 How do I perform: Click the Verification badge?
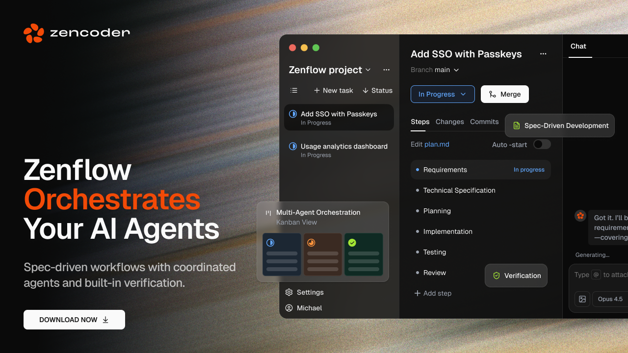tap(516, 276)
